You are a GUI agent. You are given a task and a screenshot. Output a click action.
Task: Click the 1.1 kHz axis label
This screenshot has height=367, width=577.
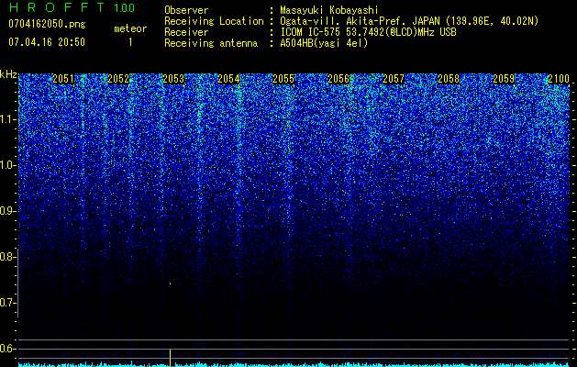coord(7,119)
